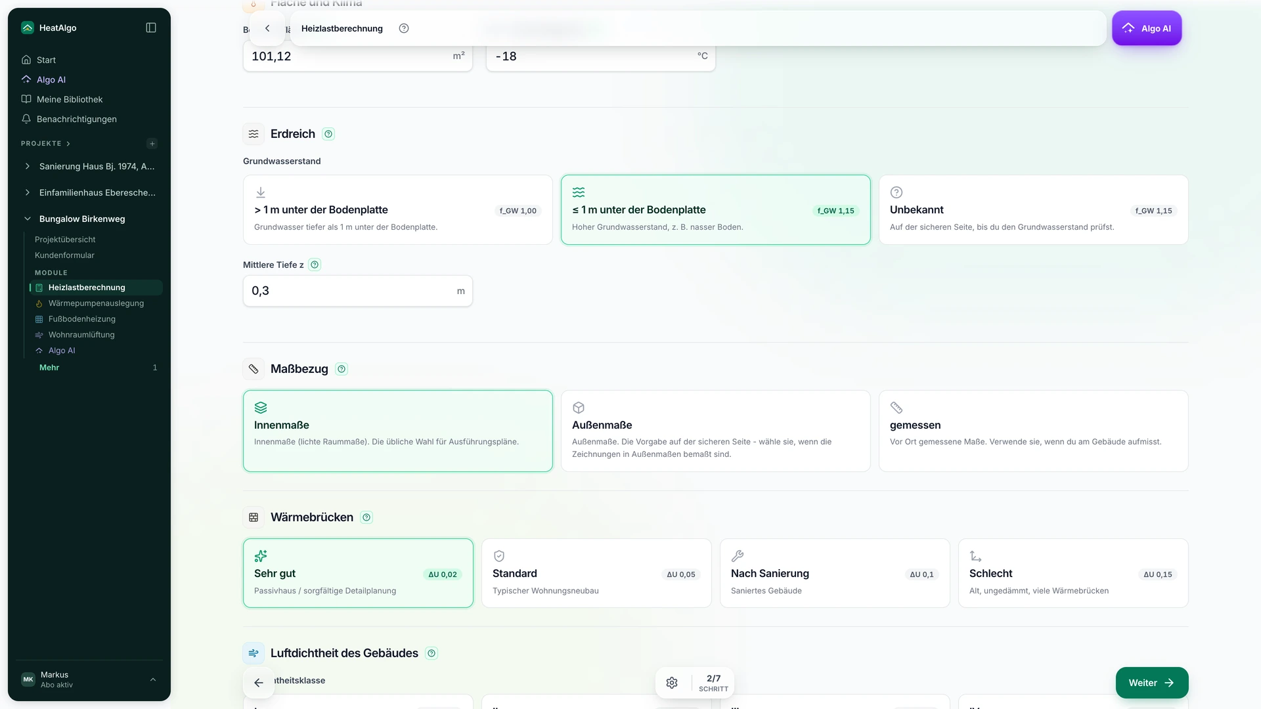Open Projektübersicht link
Viewport: 1261px width, 709px height.
(65, 240)
